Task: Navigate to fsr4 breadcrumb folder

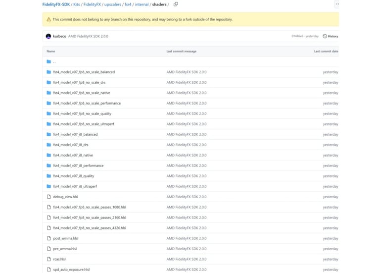Action: click(128, 4)
